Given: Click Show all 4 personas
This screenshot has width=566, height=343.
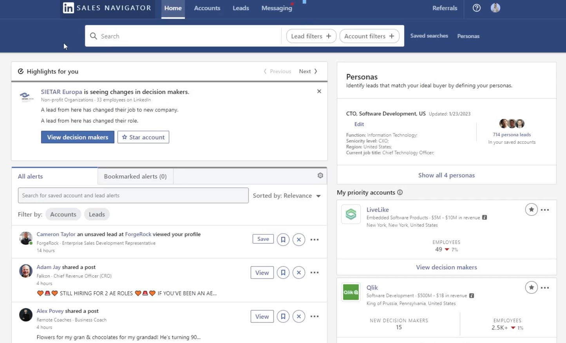Looking at the screenshot, I should (x=447, y=175).
